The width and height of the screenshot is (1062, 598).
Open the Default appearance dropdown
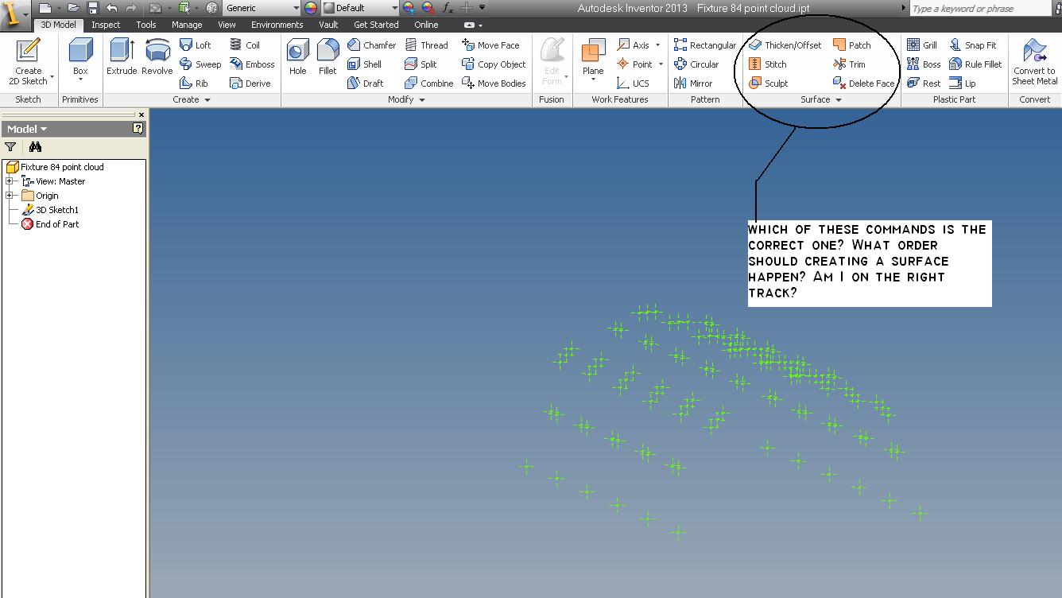point(394,8)
